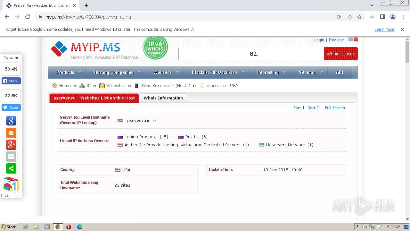Image resolution: width=410 pixels, height=231 pixels.
Task: Switch to Whois Information tab
Action: tap(163, 98)
